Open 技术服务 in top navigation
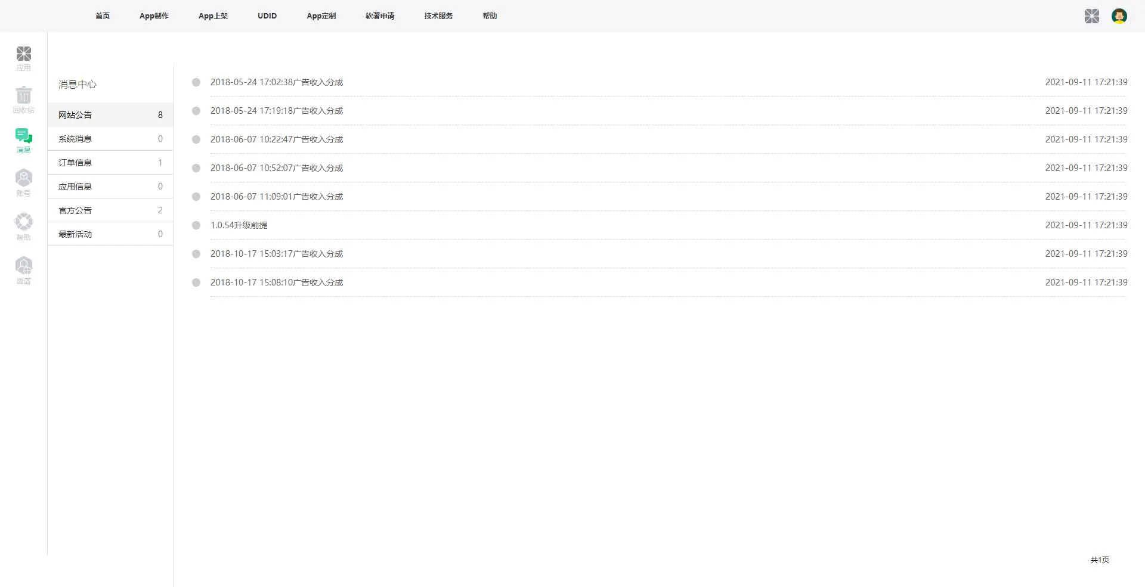This screenshot has height=587, width=1145. (x=438, y=16)
